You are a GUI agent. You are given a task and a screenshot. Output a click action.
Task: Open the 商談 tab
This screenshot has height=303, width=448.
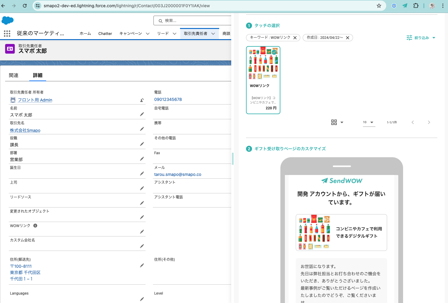(x=226, y=33)
